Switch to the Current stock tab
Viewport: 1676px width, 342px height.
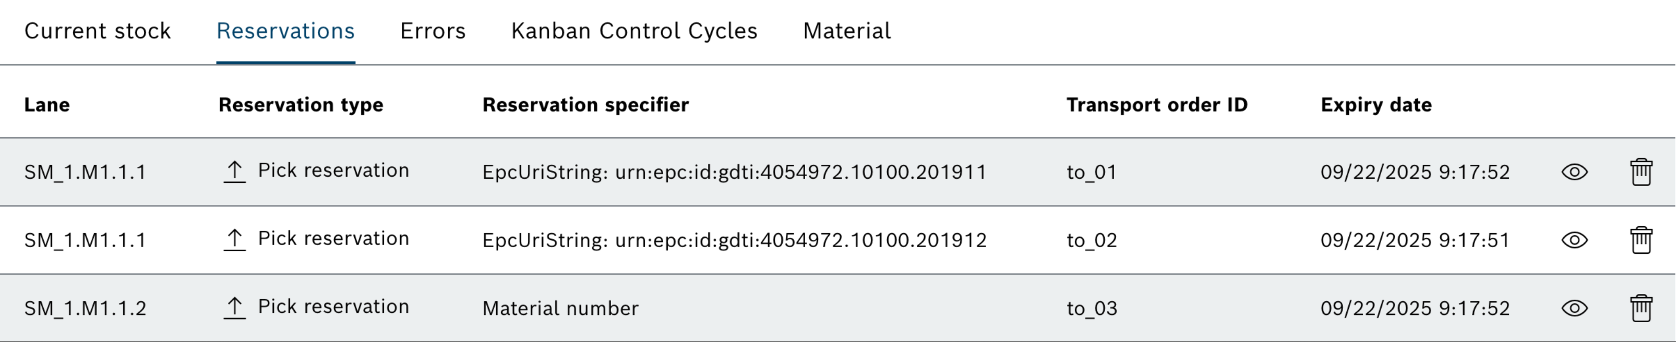point(98,31)
